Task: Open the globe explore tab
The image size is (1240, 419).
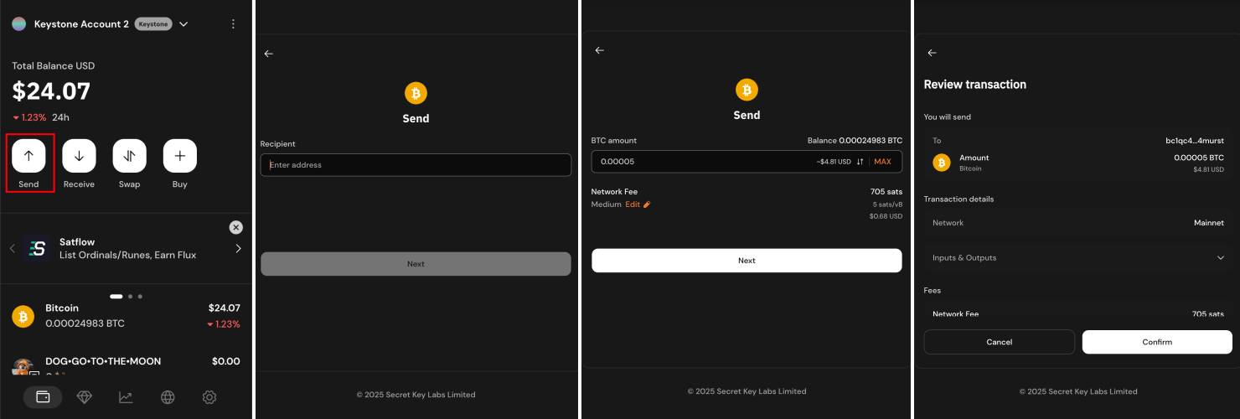Action: [168, 397]
